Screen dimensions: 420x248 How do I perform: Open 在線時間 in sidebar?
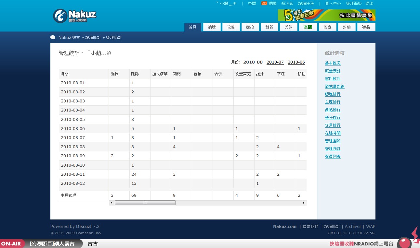tap(333, 133)
